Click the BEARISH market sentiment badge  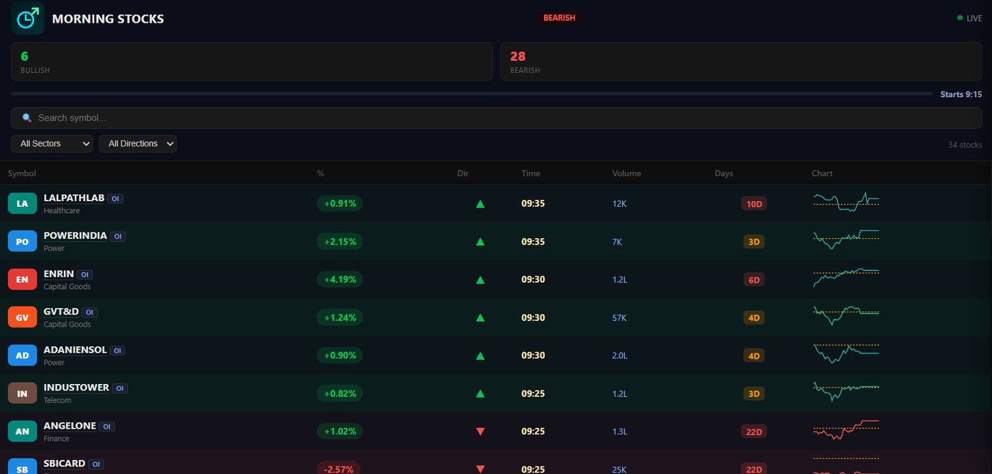tap(559, 18)
